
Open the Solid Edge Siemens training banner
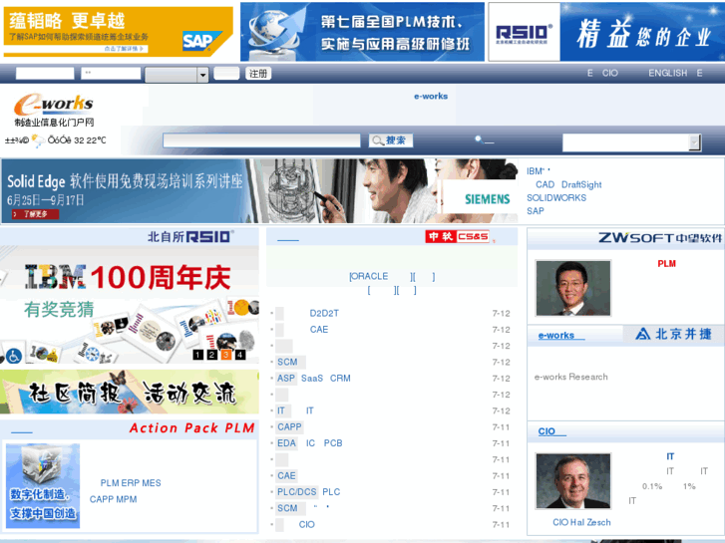259,191
